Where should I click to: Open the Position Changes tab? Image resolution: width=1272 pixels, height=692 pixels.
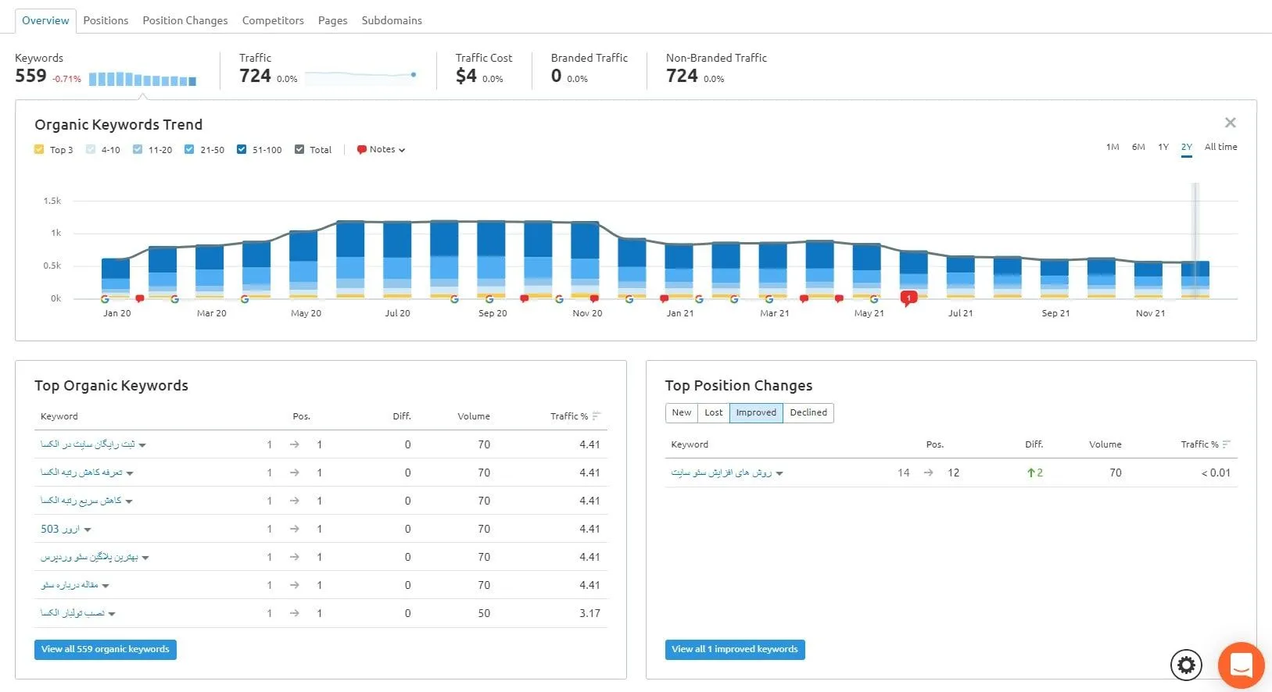point(185,20)
